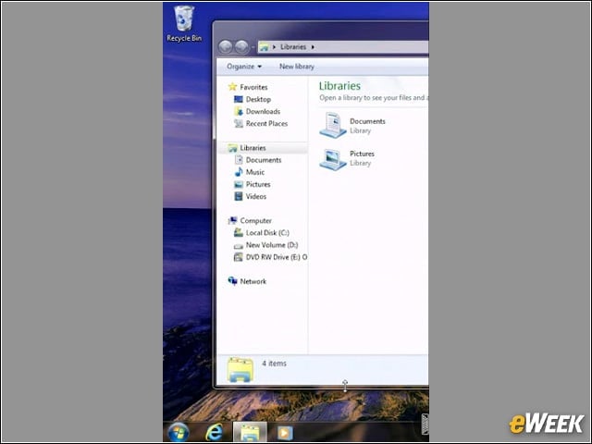Click the Local Disk (C:) drive icon
The width and height of the screenshot is (592, 444).
(239, 232)
